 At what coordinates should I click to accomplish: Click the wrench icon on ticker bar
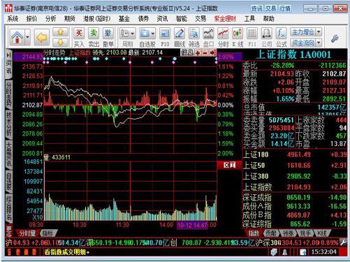pyautogui.click(x=343, y=242)
